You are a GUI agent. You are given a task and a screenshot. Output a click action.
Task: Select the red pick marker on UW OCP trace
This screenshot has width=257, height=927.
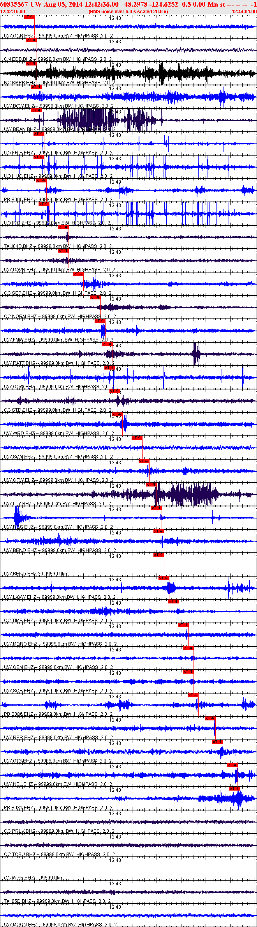[29, 17]
